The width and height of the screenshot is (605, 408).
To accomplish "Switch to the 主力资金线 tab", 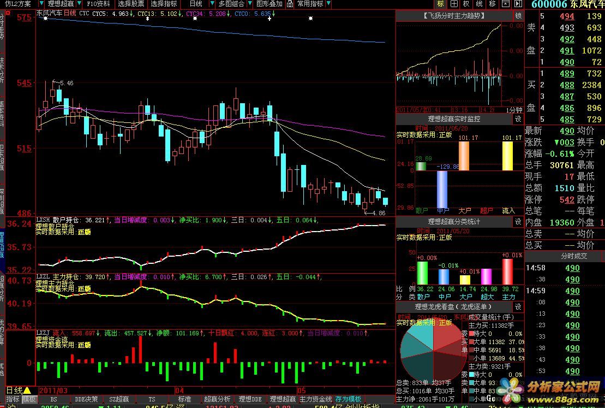I will coord(316,399).
